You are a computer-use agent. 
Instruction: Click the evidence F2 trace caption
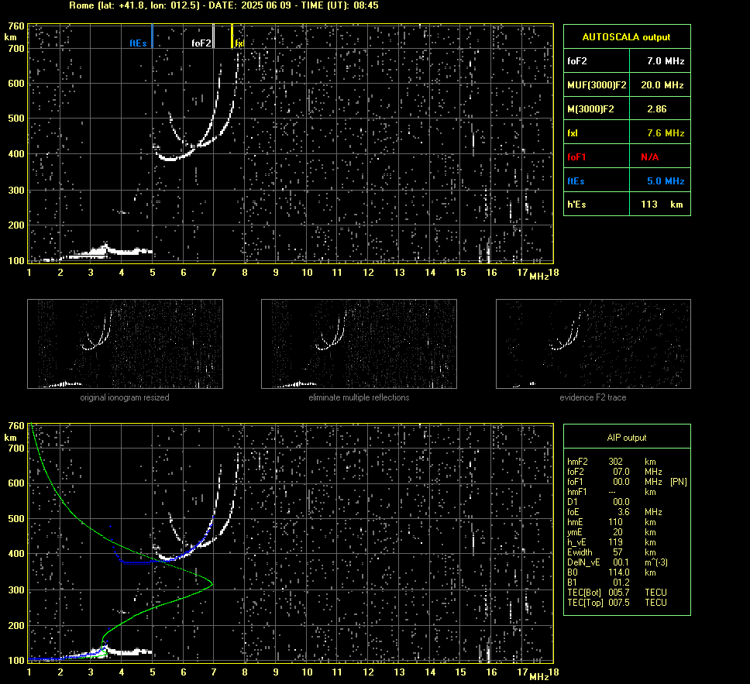click(593, 397)
